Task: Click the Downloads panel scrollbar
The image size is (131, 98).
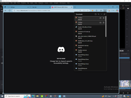Action: coord(106,26)
